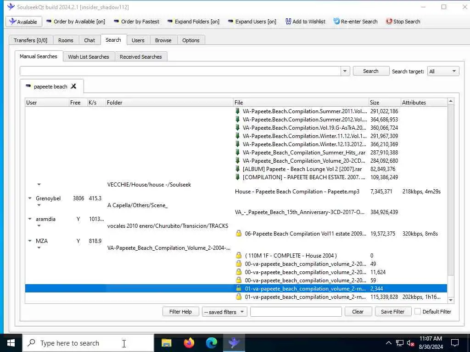Click the Available status button
The height and width of the screenshot is (352, 470).
[x=24, y=22]
